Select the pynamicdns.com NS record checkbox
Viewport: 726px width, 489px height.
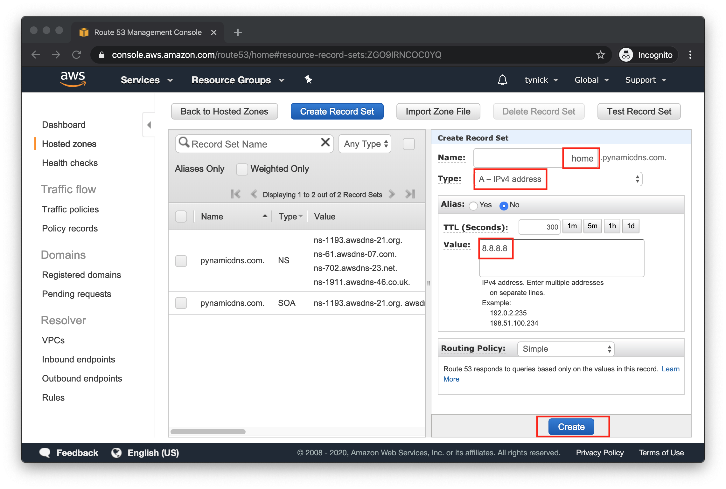[x=181, y=261]
